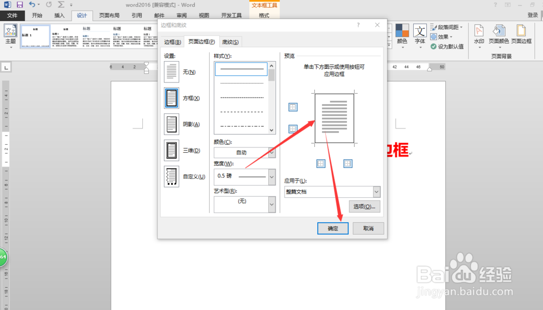Close the Borders and Shading dialog
The height and width of the screenshot is (310, 543).
(377, 25)
